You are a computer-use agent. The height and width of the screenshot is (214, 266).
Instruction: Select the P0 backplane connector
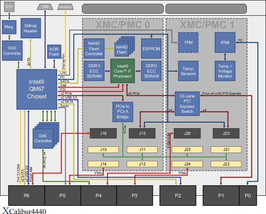click(248, 196)
